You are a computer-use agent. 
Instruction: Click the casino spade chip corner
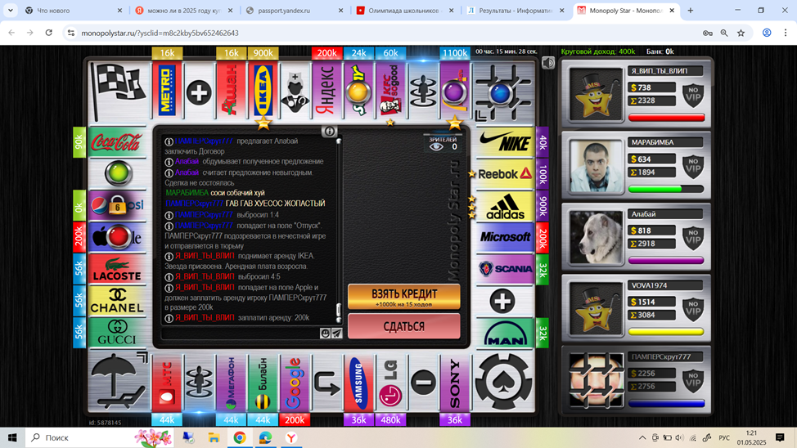click(504, 382)
